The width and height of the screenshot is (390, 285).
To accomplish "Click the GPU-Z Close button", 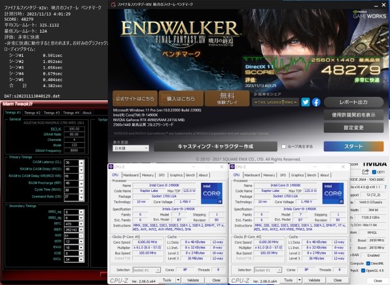I will 378,281.
